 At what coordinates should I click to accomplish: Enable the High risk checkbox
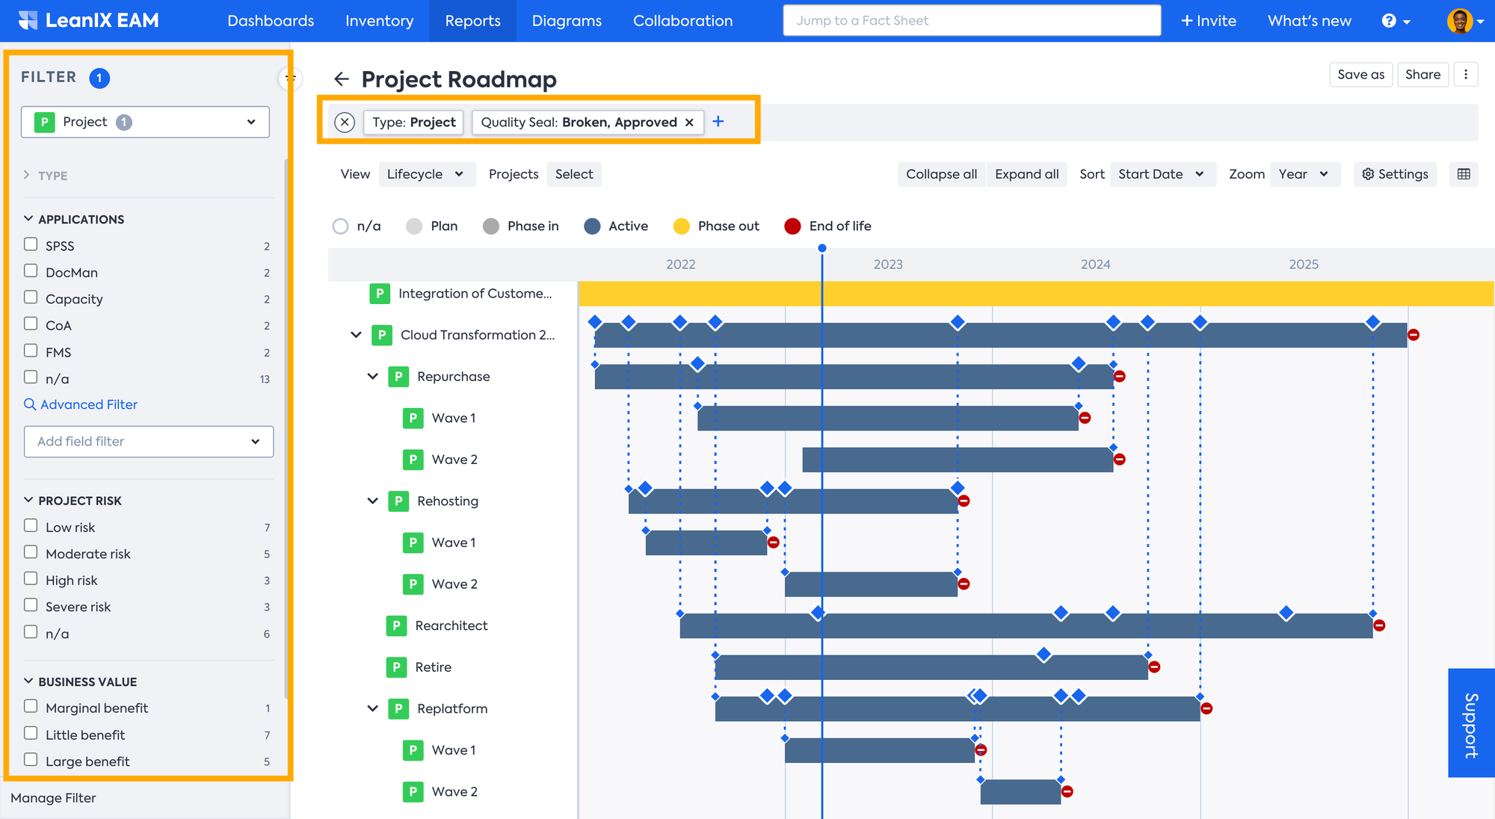click(31, 578)
